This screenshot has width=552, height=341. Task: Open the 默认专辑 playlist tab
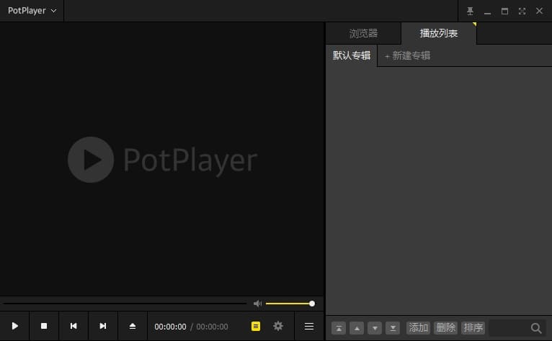tap(352, 55)
